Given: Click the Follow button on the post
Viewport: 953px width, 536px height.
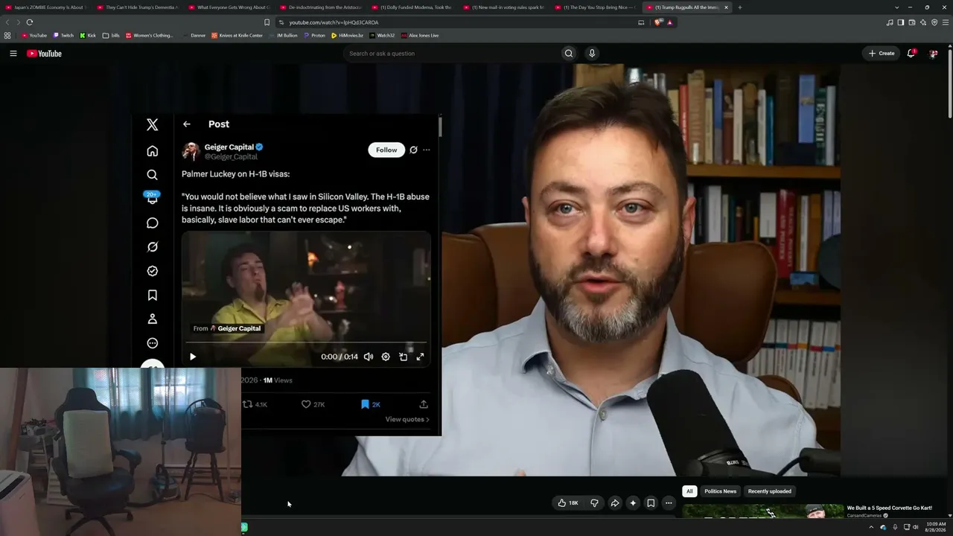Looking at the screenshot, I should click(x=386, y=150).
